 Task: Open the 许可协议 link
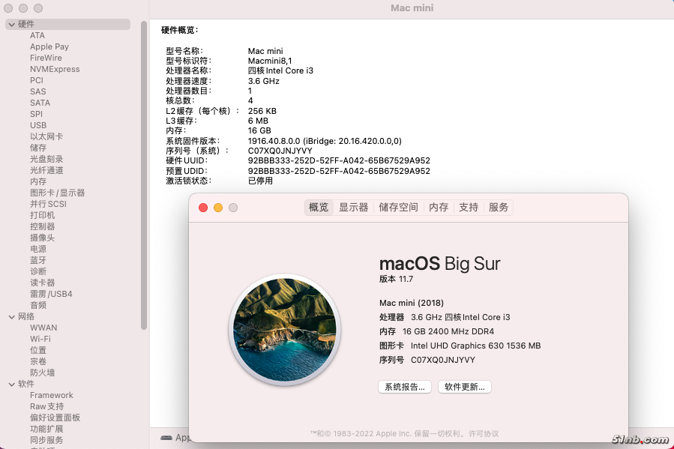click(484, 434)
